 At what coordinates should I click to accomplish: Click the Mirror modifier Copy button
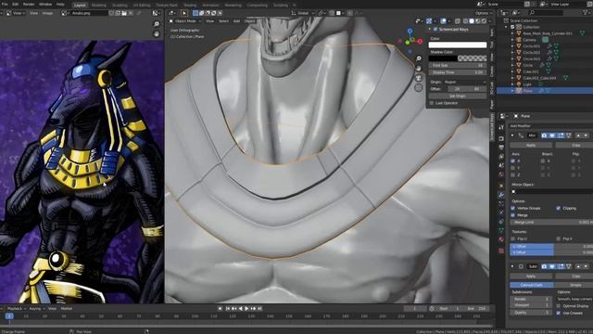[x=575, y=146]
